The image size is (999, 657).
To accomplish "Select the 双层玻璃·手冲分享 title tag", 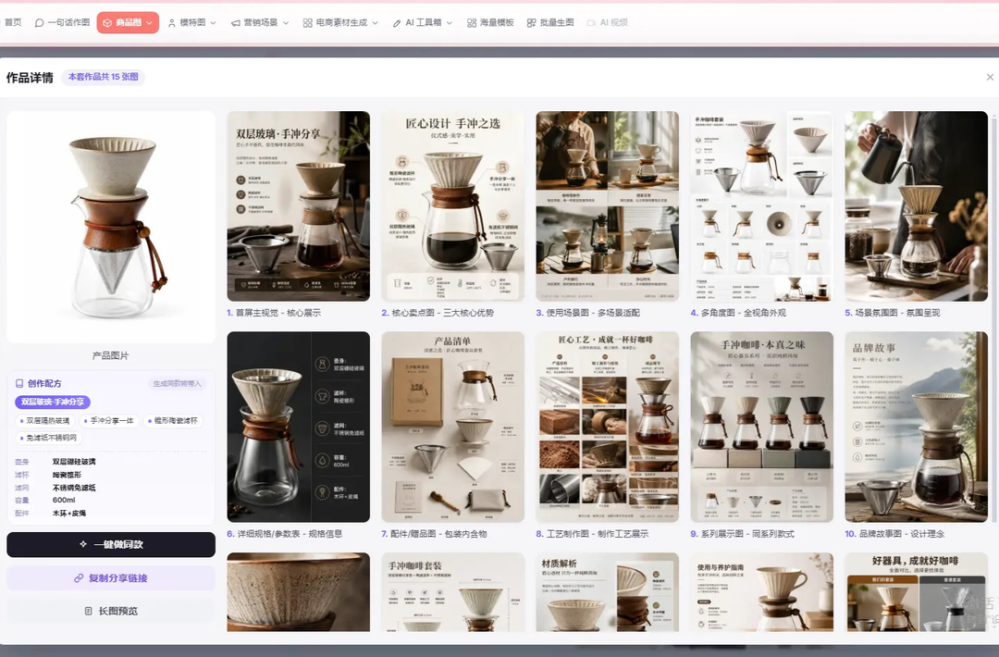I will click(x=52, y=403).
